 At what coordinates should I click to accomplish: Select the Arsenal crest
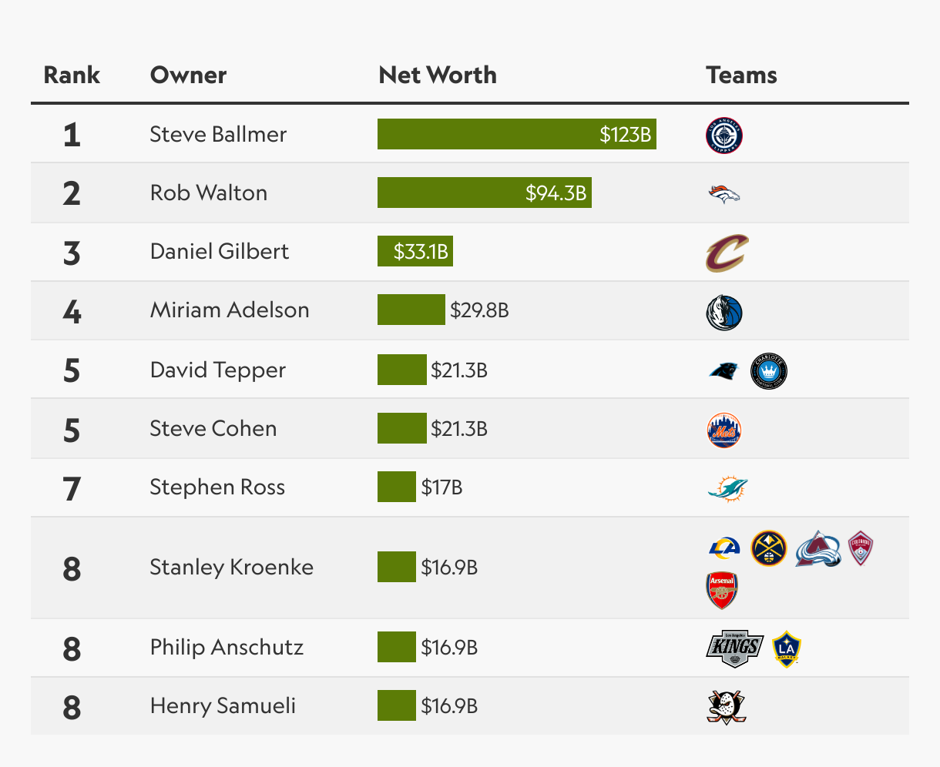click(x=722, y=591)
